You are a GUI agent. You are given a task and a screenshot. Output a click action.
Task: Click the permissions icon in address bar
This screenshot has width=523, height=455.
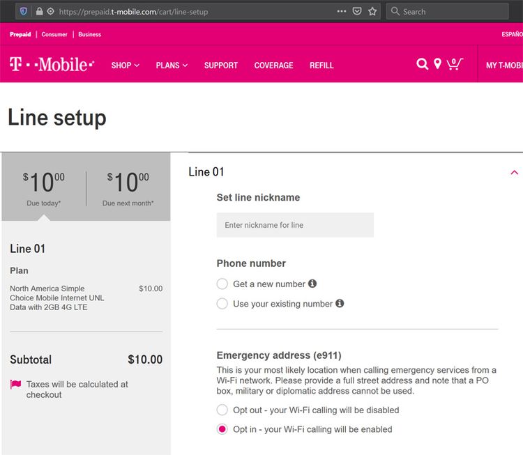[50, 11]
